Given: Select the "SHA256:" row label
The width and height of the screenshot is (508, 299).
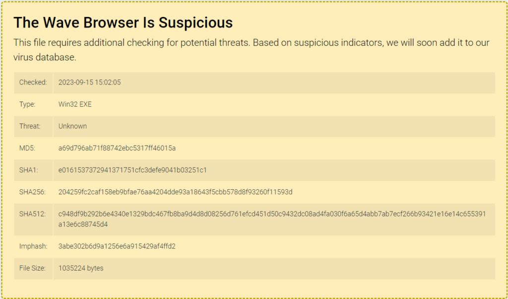Looking at the screenshot, I should coord(31,192).
